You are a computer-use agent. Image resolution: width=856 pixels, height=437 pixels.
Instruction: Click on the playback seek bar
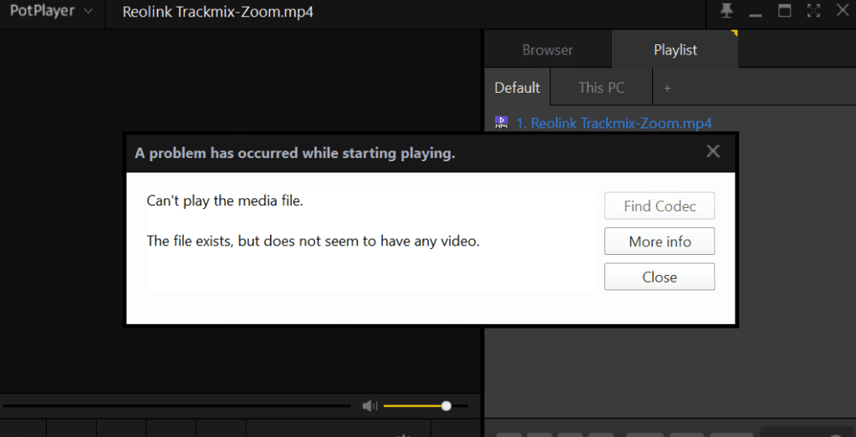tap(176, 406)
